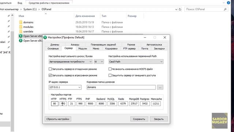Screen dimensions: 234x132
Task: Click the browse '...' button for root folder
Action: click(160, 87)
